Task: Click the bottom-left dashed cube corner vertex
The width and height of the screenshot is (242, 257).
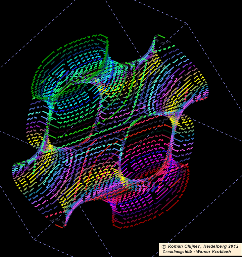Action: tap(34, 239)
